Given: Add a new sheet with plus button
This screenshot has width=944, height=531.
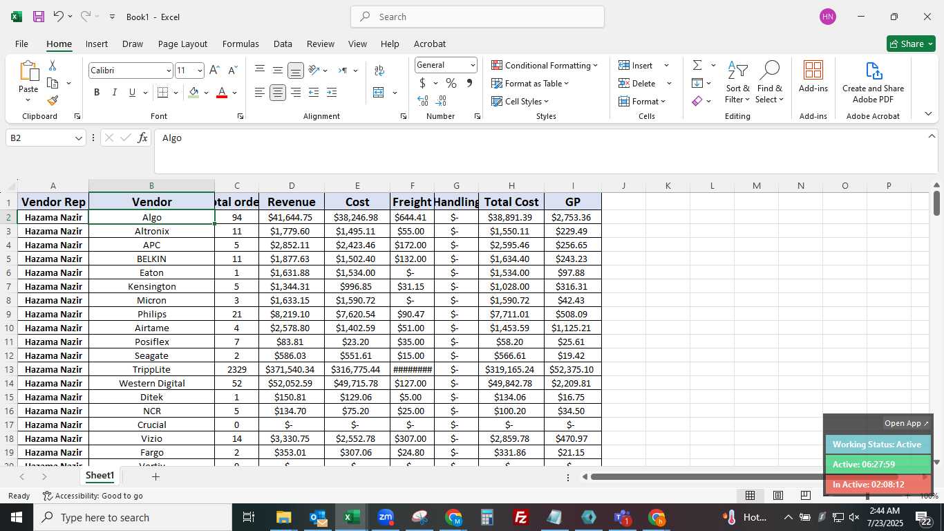Looking at the screenshot, I should [x=155, y=476].
